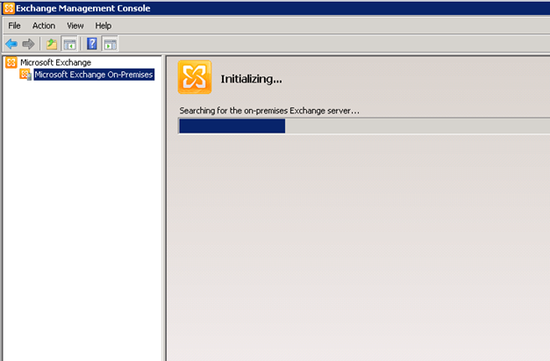Click the On-Premises server node icon
Screen dimensions: 550x361
(x=25, y=75)
